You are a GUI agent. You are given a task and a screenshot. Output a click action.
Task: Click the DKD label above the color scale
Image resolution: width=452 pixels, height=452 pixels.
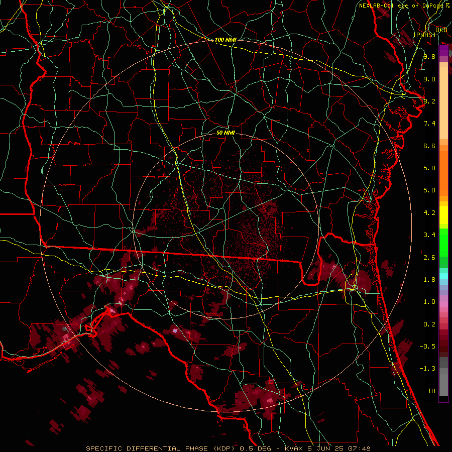pyautogui.click(x=441, y=30)
